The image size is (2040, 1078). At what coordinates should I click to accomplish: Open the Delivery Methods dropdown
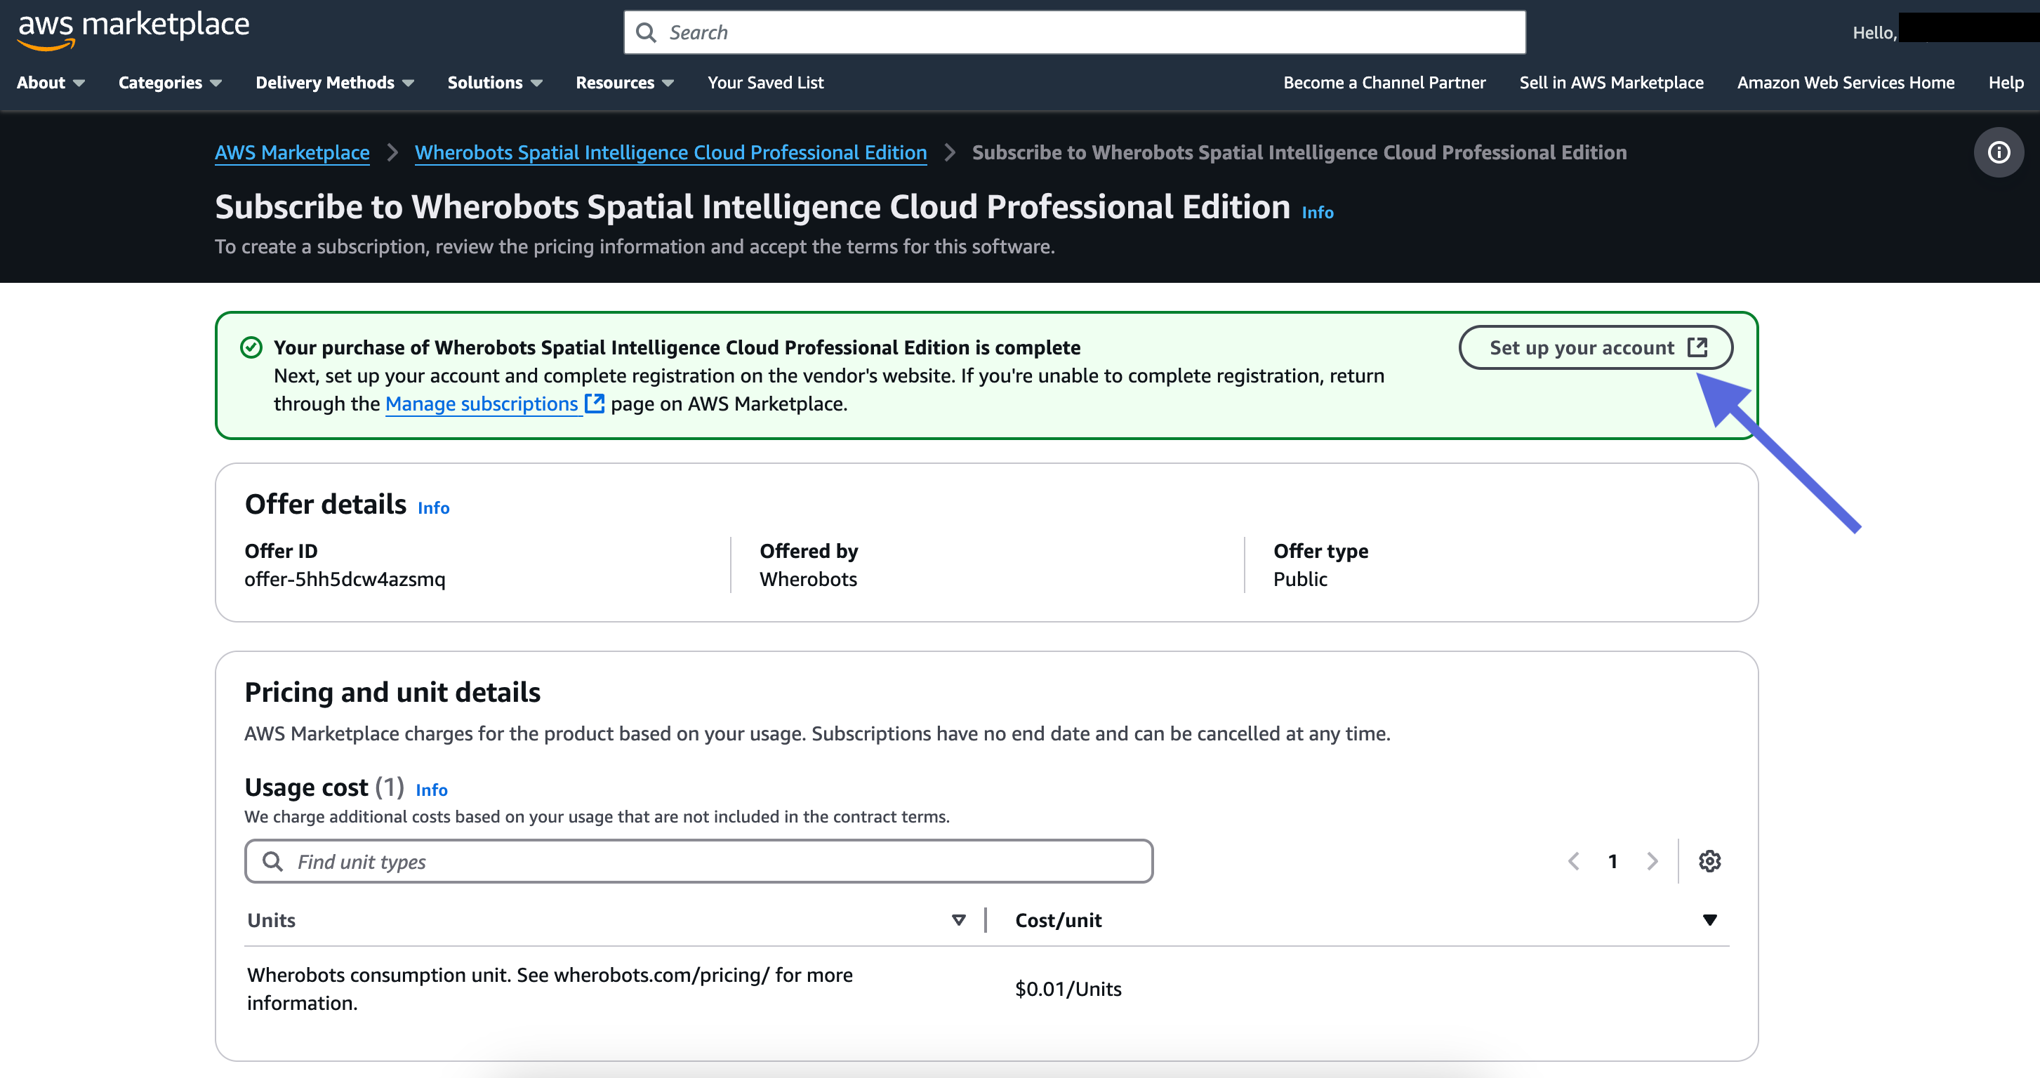(x=334, y=82)
